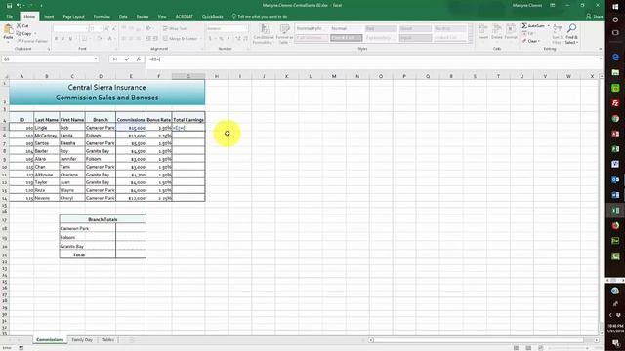Click Merge & Center button
This screenshot has height=351, width=625.
click(181, 39)
